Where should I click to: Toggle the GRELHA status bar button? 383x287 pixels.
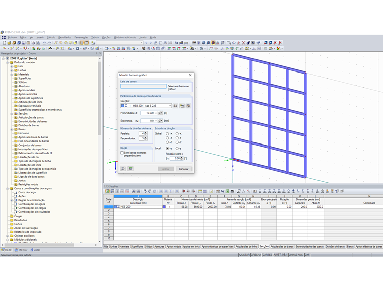(256, 255)
